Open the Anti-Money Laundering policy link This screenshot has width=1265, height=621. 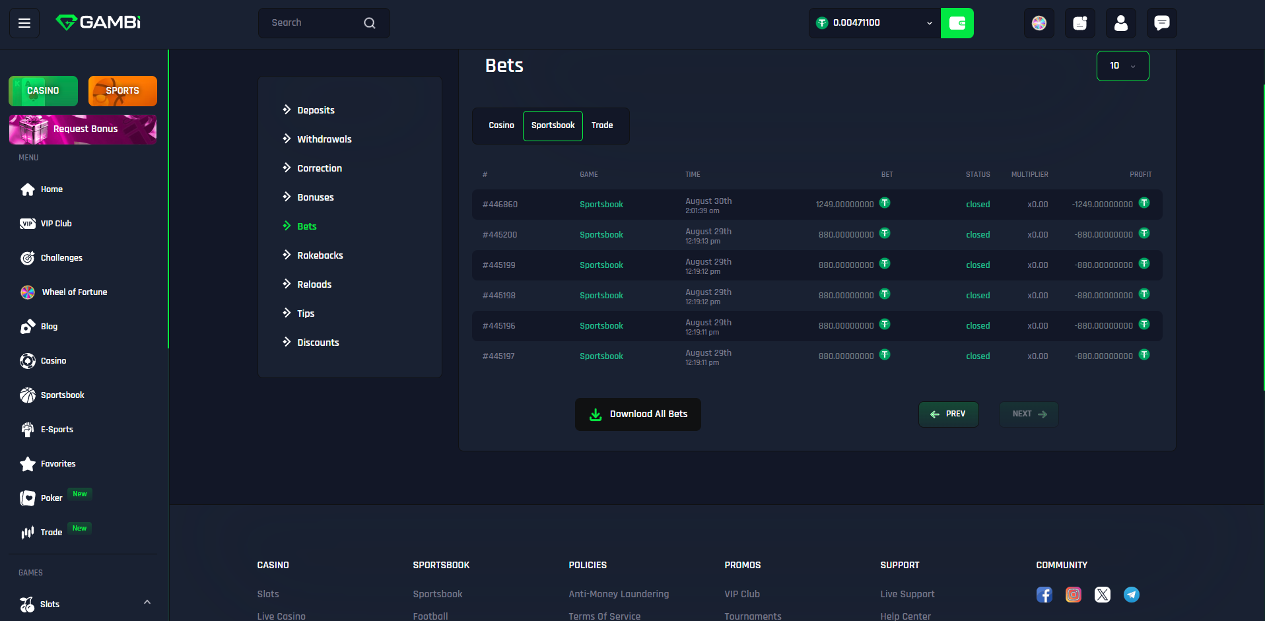click(x=619, y=594)
